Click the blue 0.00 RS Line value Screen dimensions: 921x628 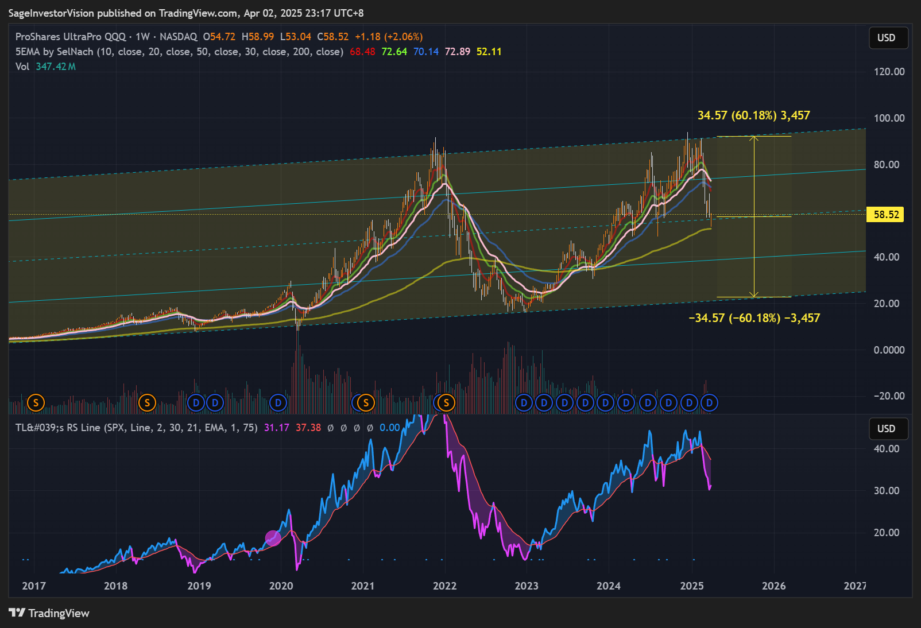pos(390,428)
